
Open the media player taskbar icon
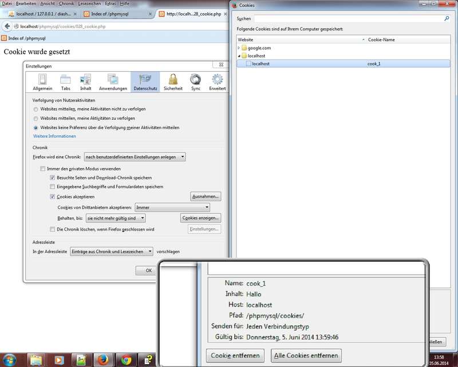(x=59, y=360)
